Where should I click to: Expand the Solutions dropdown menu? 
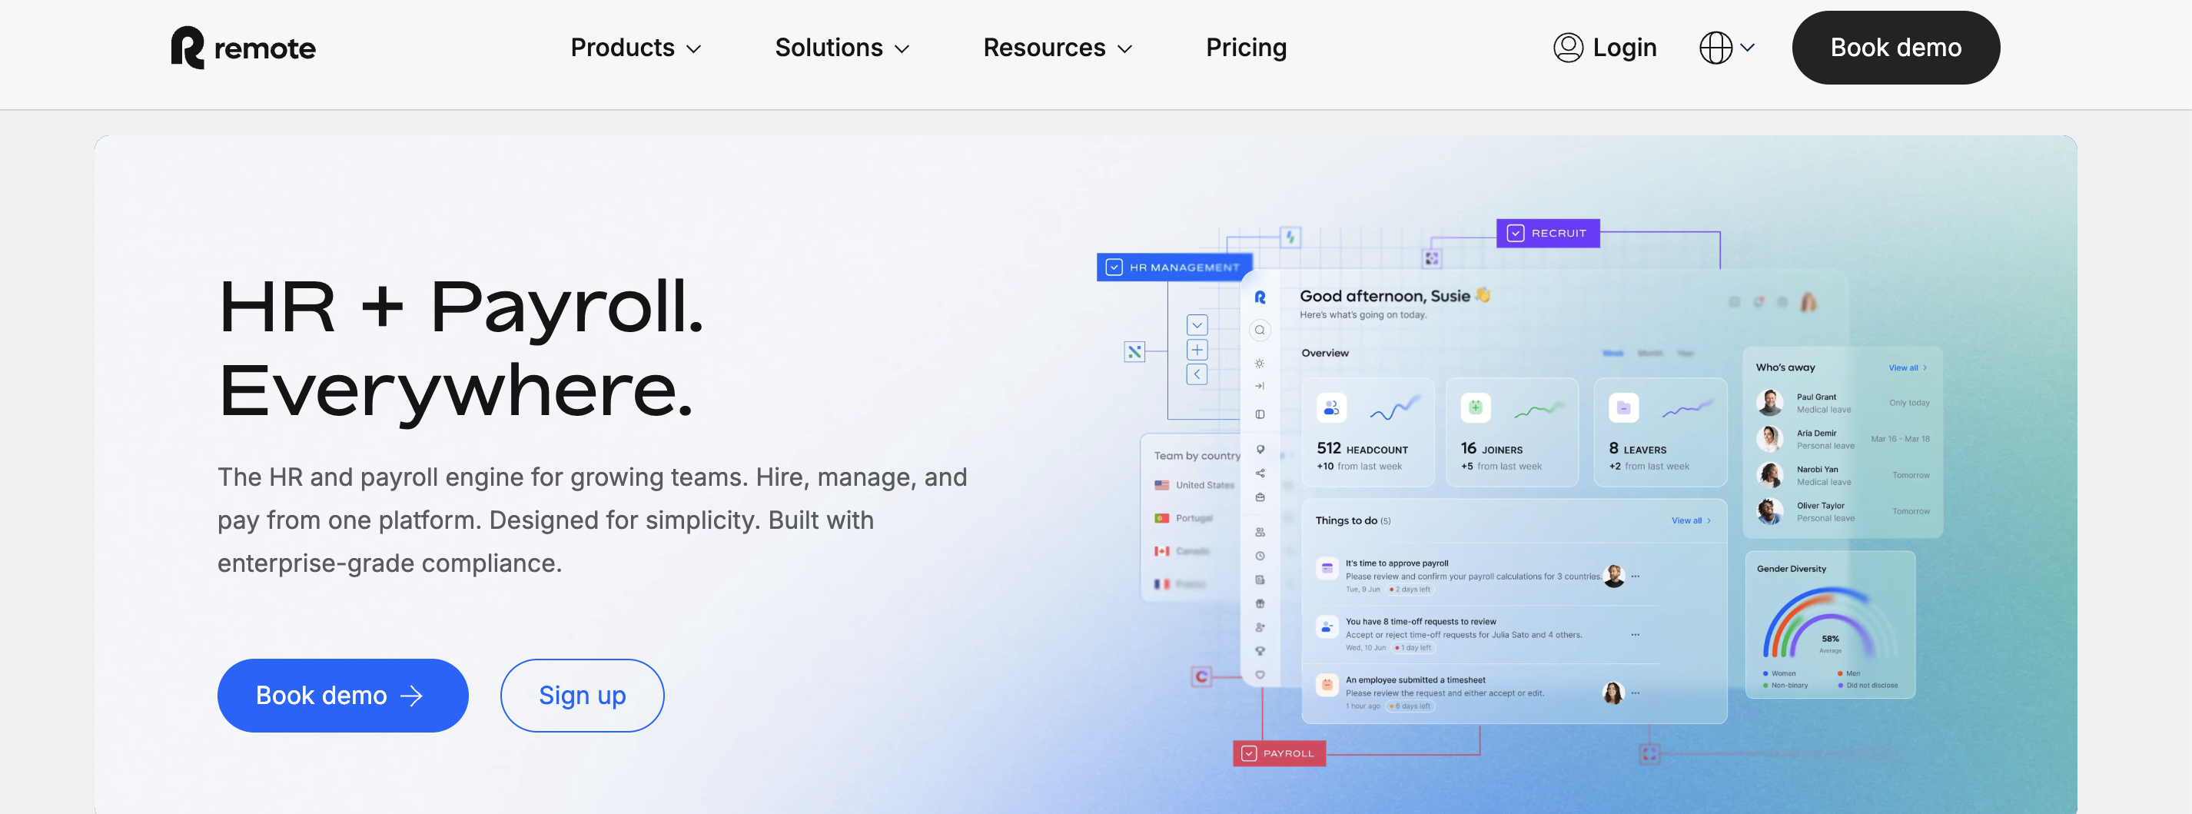[x=842, y=48]
